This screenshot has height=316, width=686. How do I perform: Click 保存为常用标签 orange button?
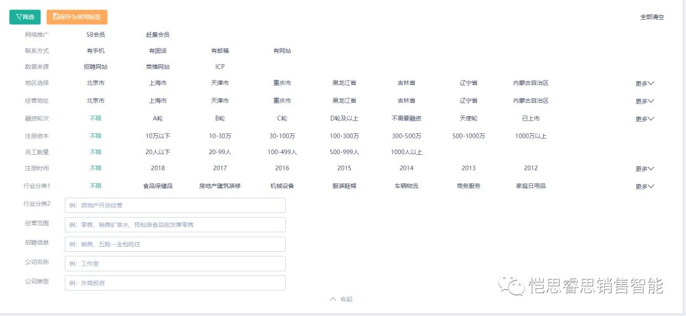coord(77,17)
